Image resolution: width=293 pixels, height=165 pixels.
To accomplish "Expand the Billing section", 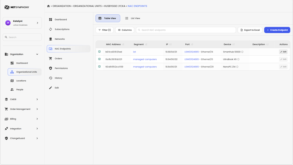I will pos(37,119).
